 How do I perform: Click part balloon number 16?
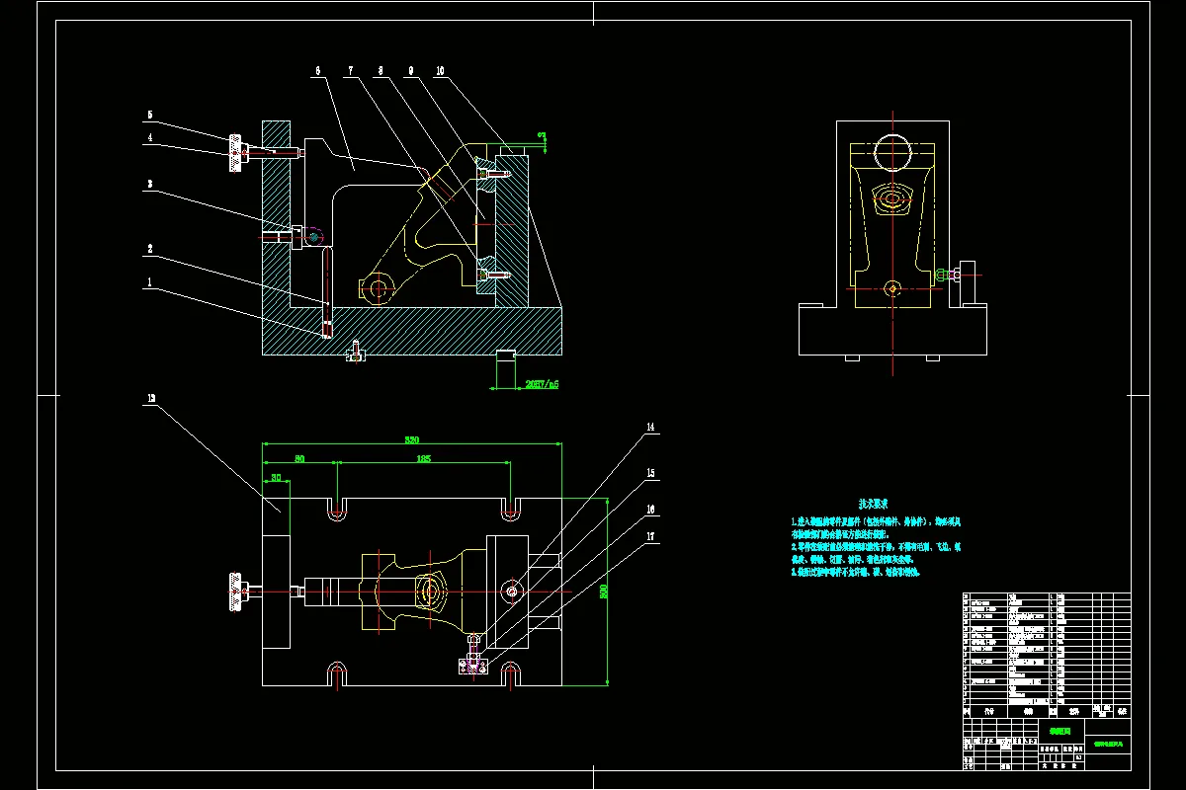650,510
